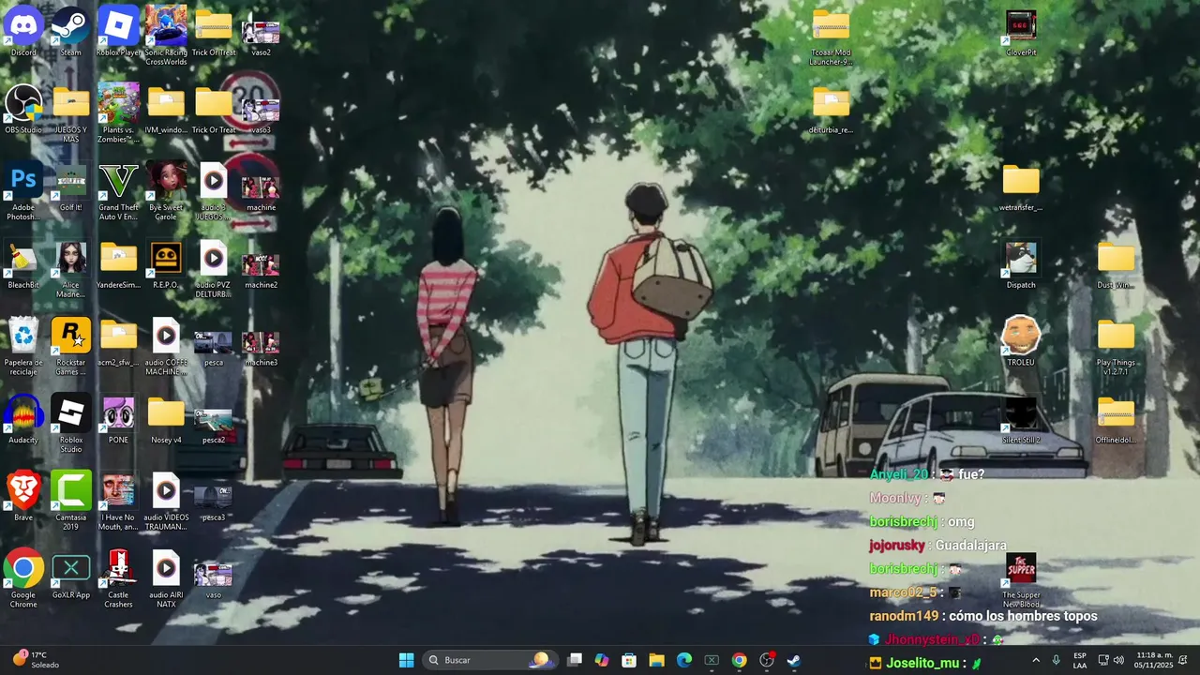The height and width of the screenshot is (675, 1200).
Task: Launch GoXLR App desktop shortcut
Action: (70, 574)
